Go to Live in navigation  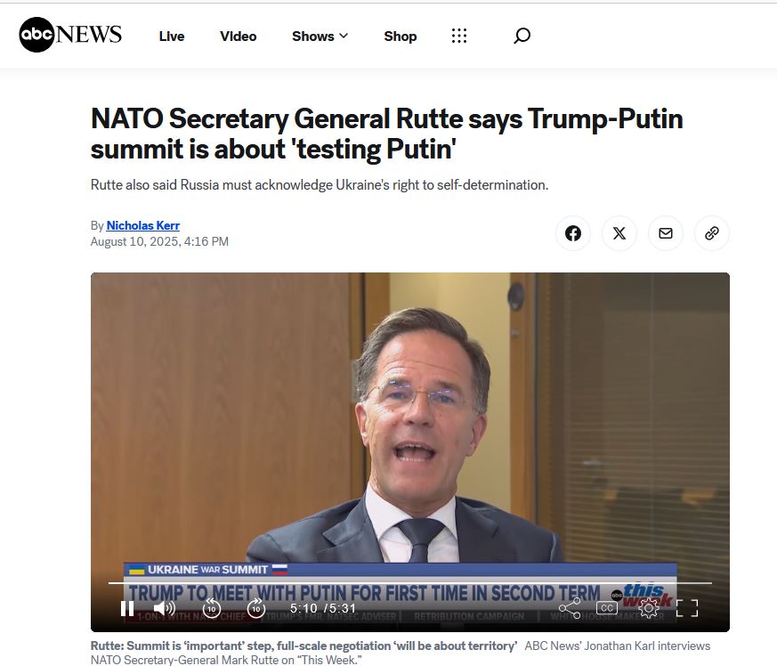coord(172,37)
